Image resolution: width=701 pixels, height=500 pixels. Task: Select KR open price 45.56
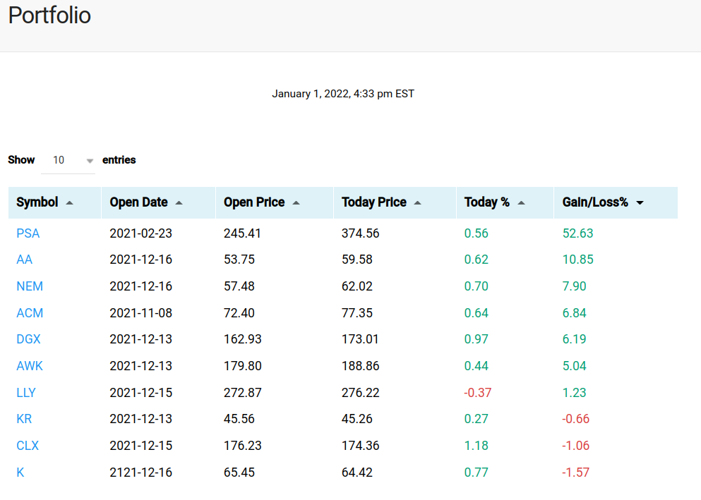[x=239, y=419]
